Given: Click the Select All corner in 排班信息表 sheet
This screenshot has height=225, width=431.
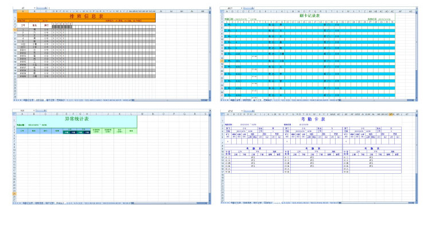Looking at the screenshot, I should (15, 12).
